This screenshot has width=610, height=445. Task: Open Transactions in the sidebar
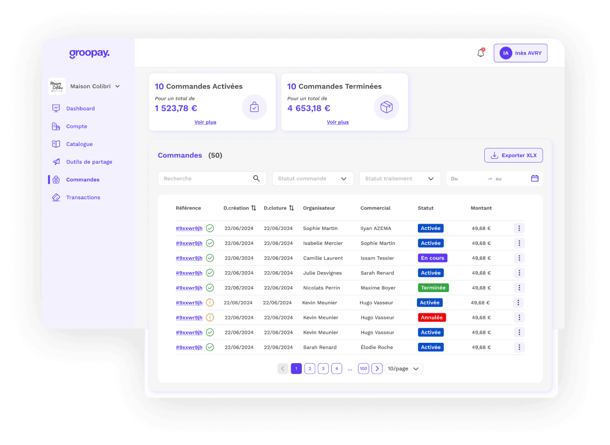click(83, 197)
